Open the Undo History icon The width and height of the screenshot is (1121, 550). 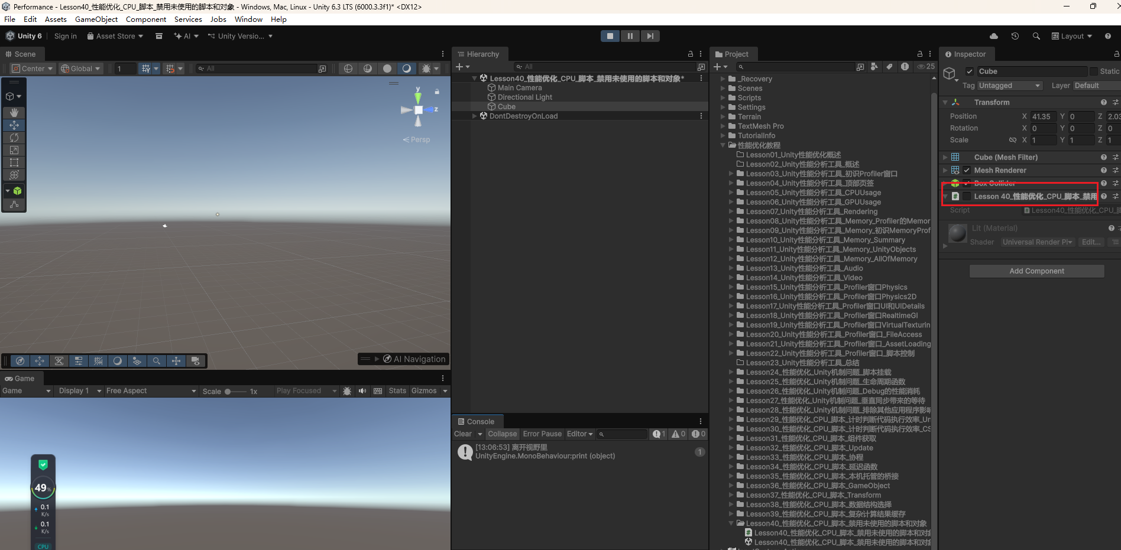tap(1015, 36)
